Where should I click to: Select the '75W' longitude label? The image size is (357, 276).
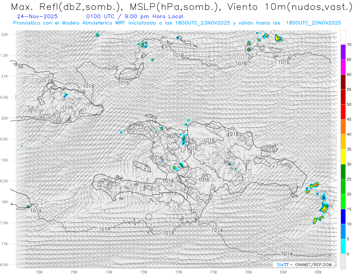tap(74, 272)
